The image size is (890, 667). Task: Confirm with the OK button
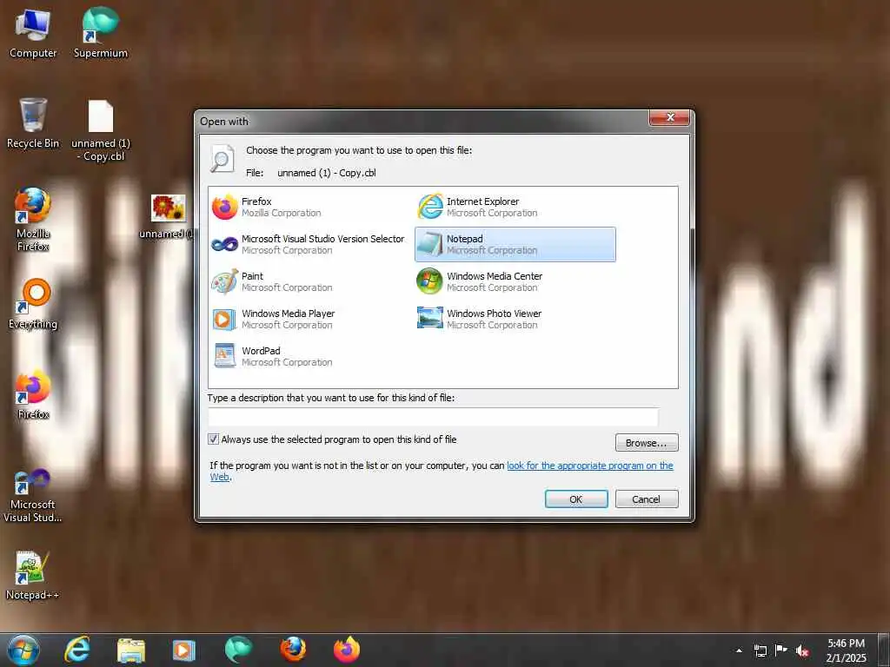576,499
